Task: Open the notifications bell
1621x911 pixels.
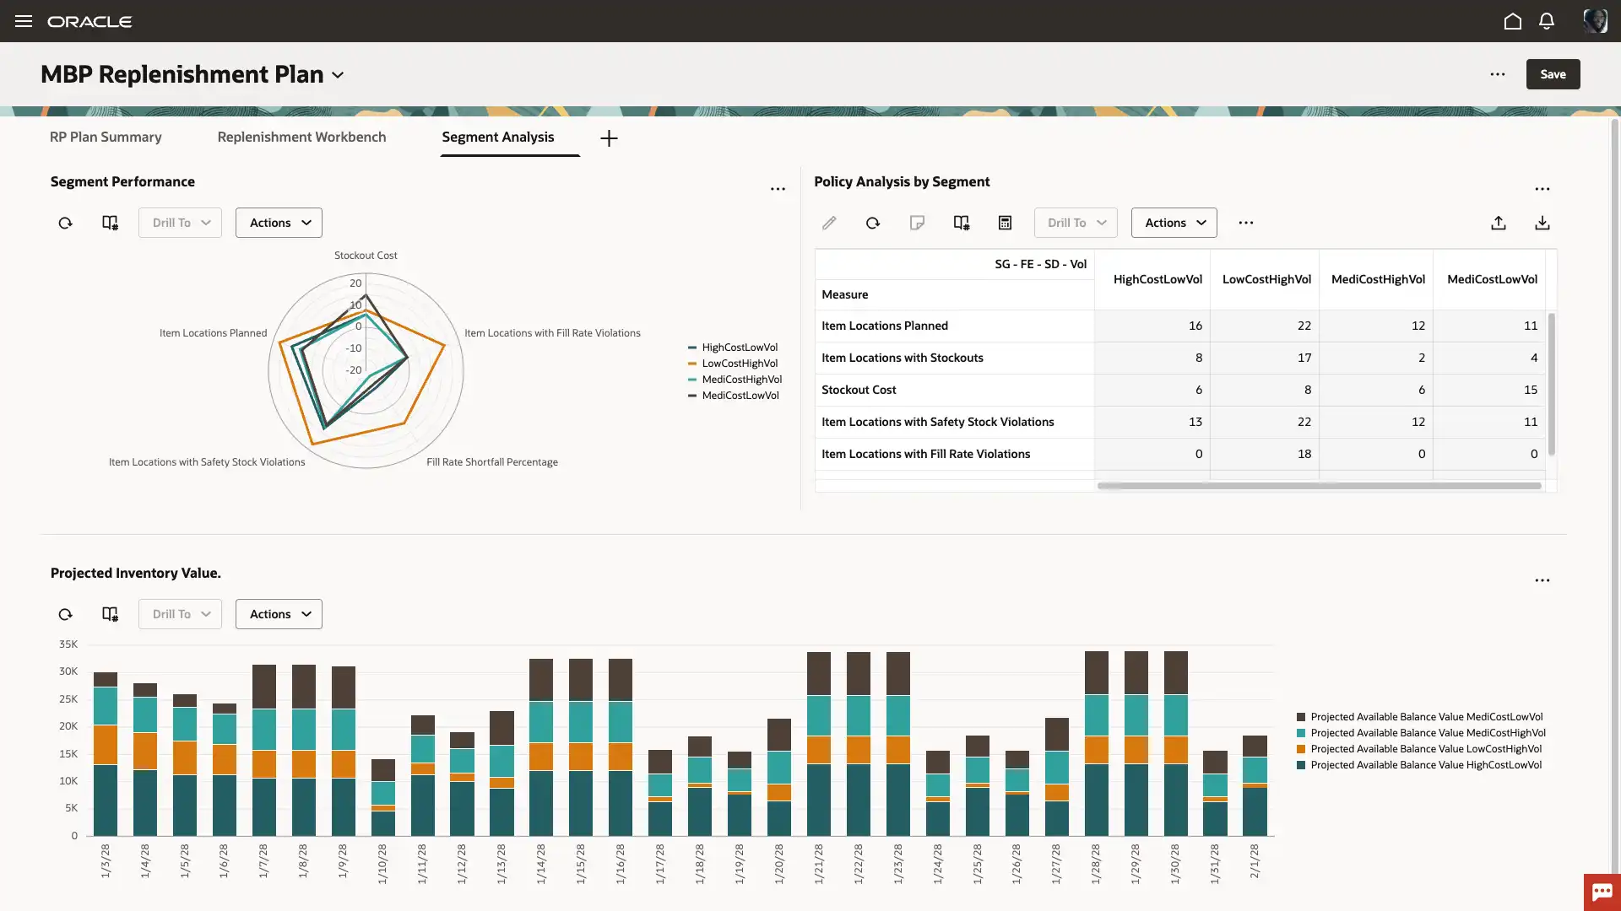Action: tap(1546, 21)
